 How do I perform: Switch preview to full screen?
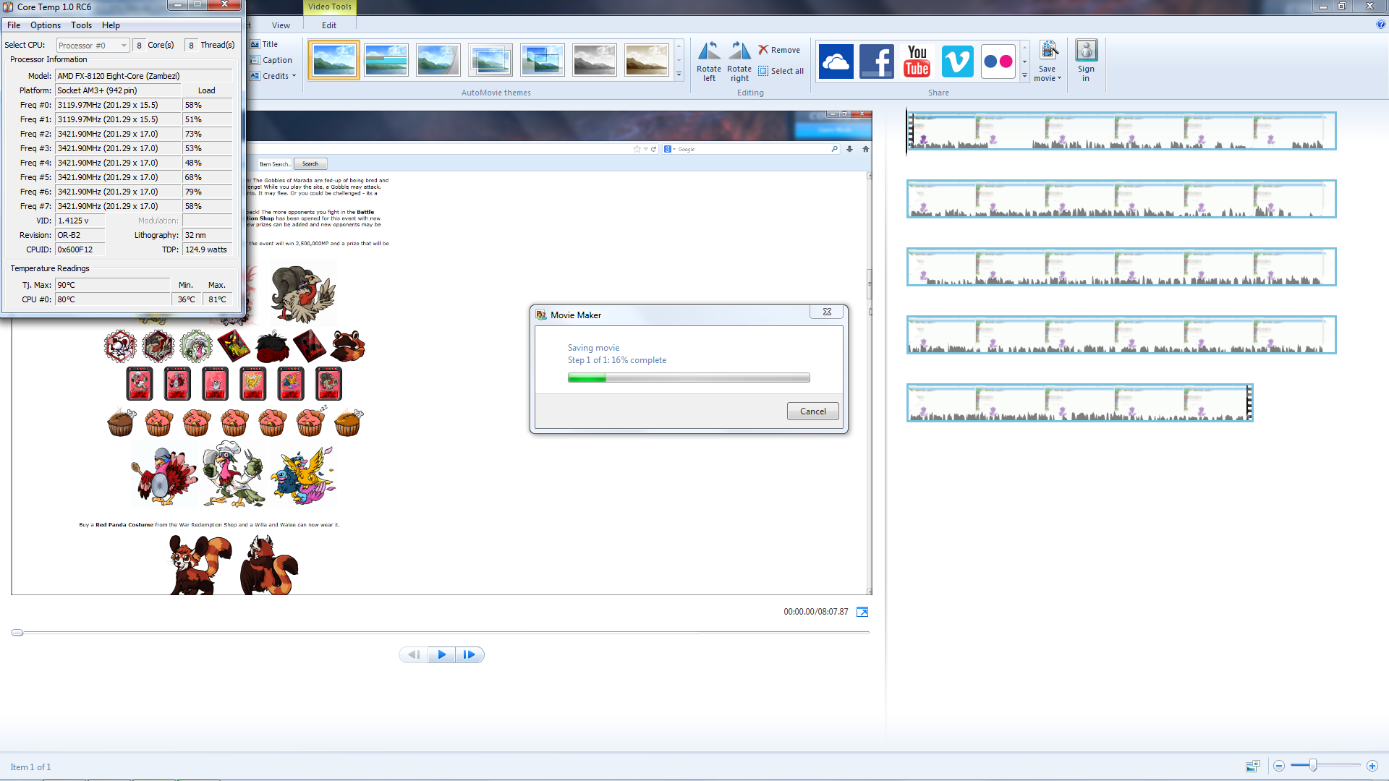[862, 612]
